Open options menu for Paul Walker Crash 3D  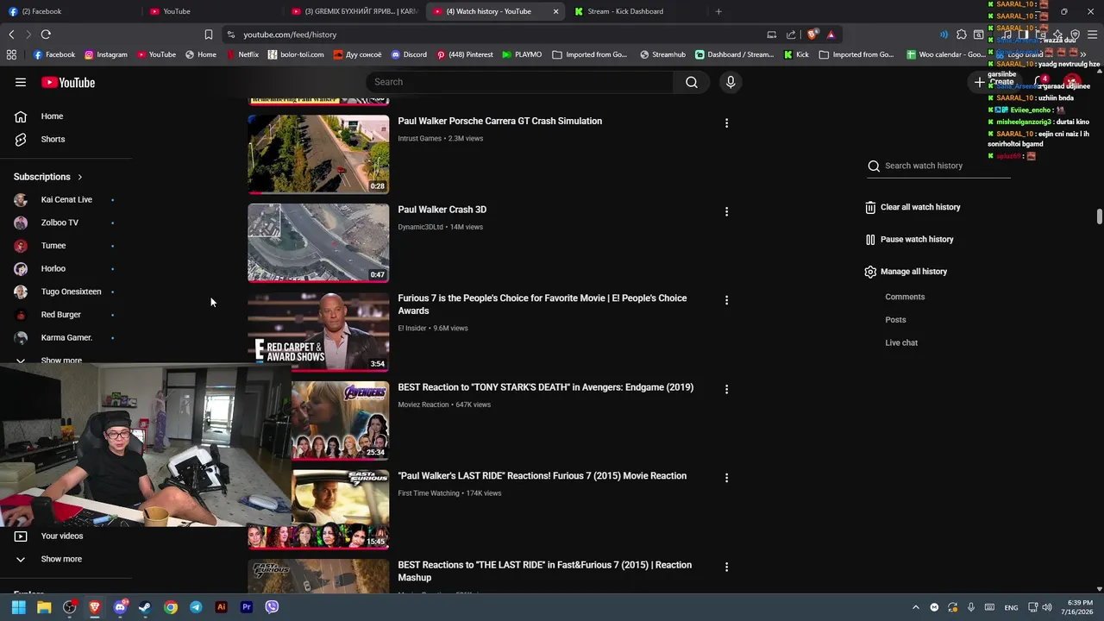coord(726,212)
